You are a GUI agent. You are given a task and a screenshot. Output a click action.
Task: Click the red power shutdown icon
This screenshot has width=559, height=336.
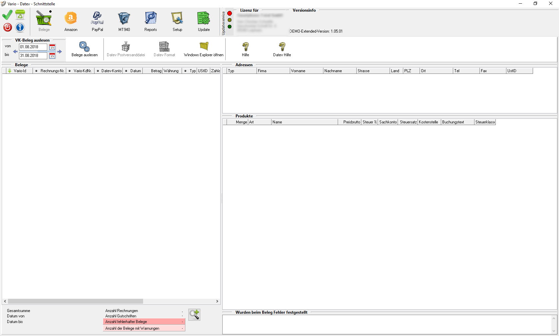point(8,27)
